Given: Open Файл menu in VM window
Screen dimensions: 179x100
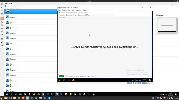Looking at the screenshot, I should click(60, 10).
